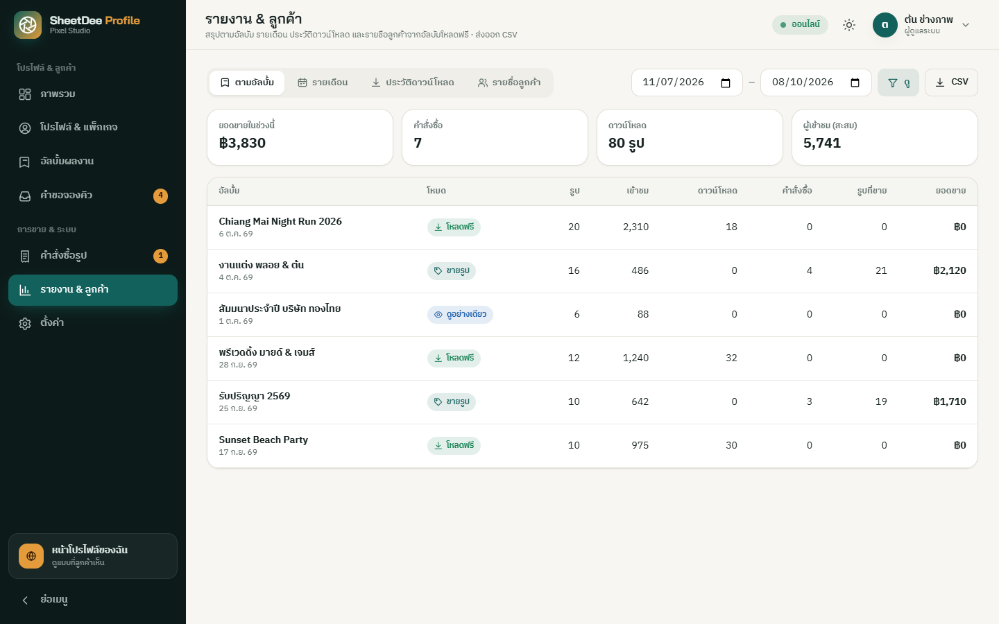Switch to ตามอัลบั้ม tab

[247, 83]
